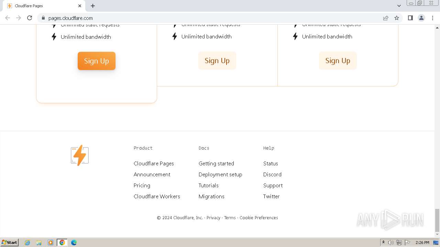Click the © 2024 Cloudflare, Inc. text
440x247 pixels.
180,217
